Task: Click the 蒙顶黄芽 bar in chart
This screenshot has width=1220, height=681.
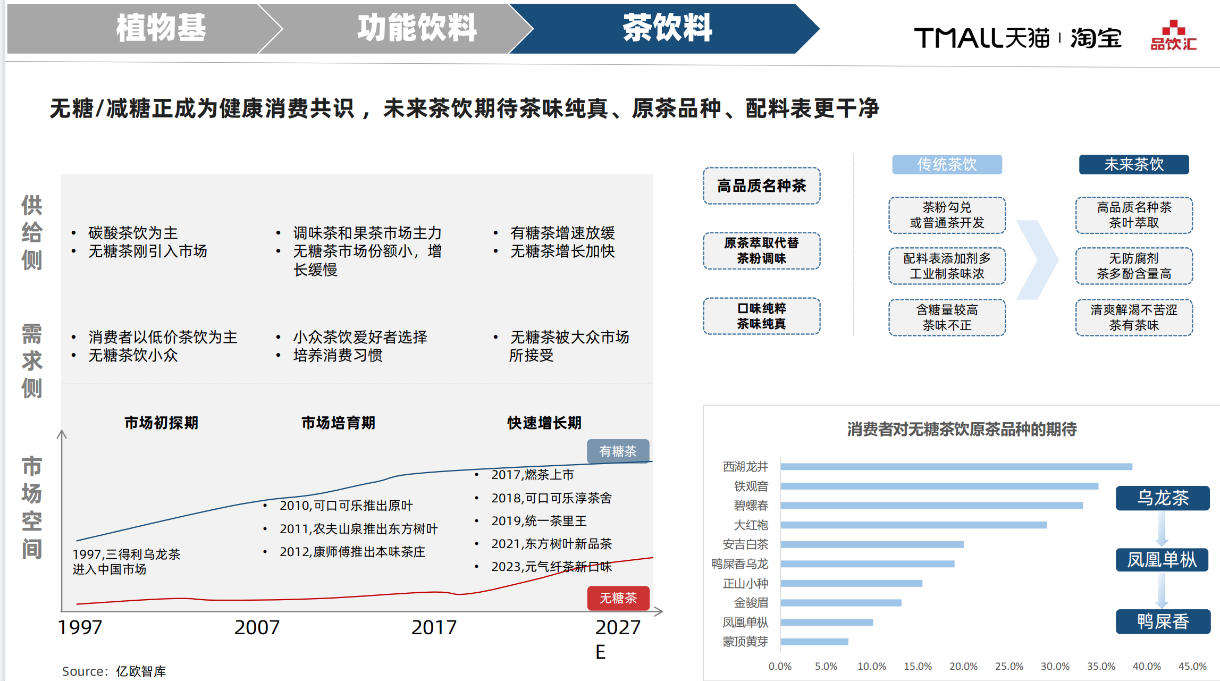Action: [x=814, y=642]
